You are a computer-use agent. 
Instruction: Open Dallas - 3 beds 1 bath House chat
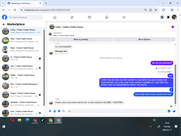(21, 77)
